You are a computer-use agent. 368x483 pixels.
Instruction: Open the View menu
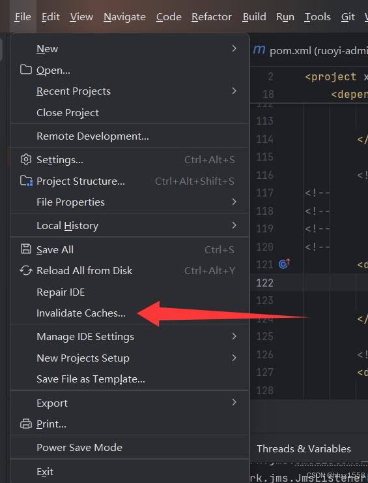coord(81,16)
